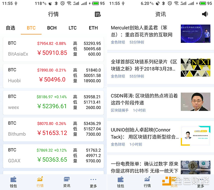Switch to the BCH tab
214x190 pixels.
(52, 28)
